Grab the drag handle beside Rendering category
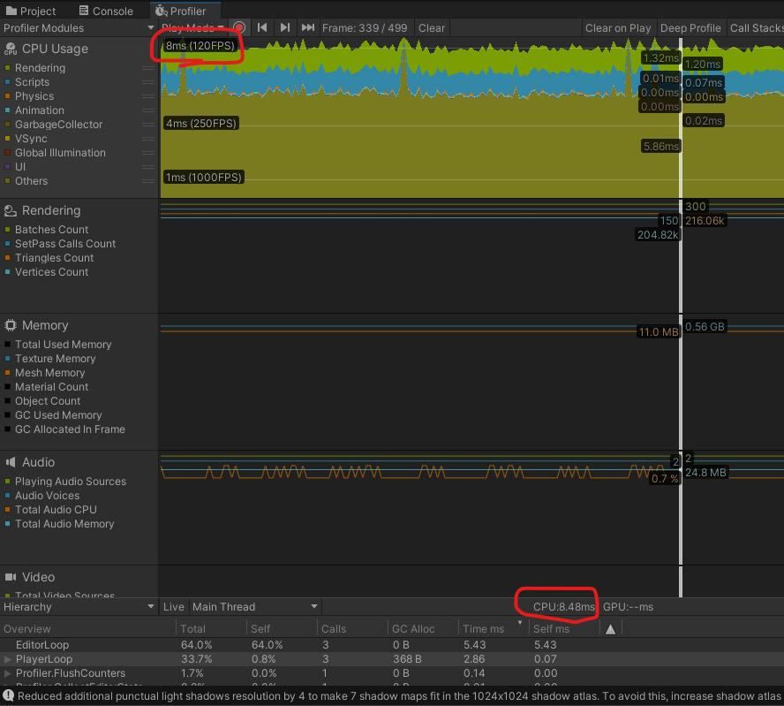784x706 pixels. pyautogui.click(x=148, y=67)
